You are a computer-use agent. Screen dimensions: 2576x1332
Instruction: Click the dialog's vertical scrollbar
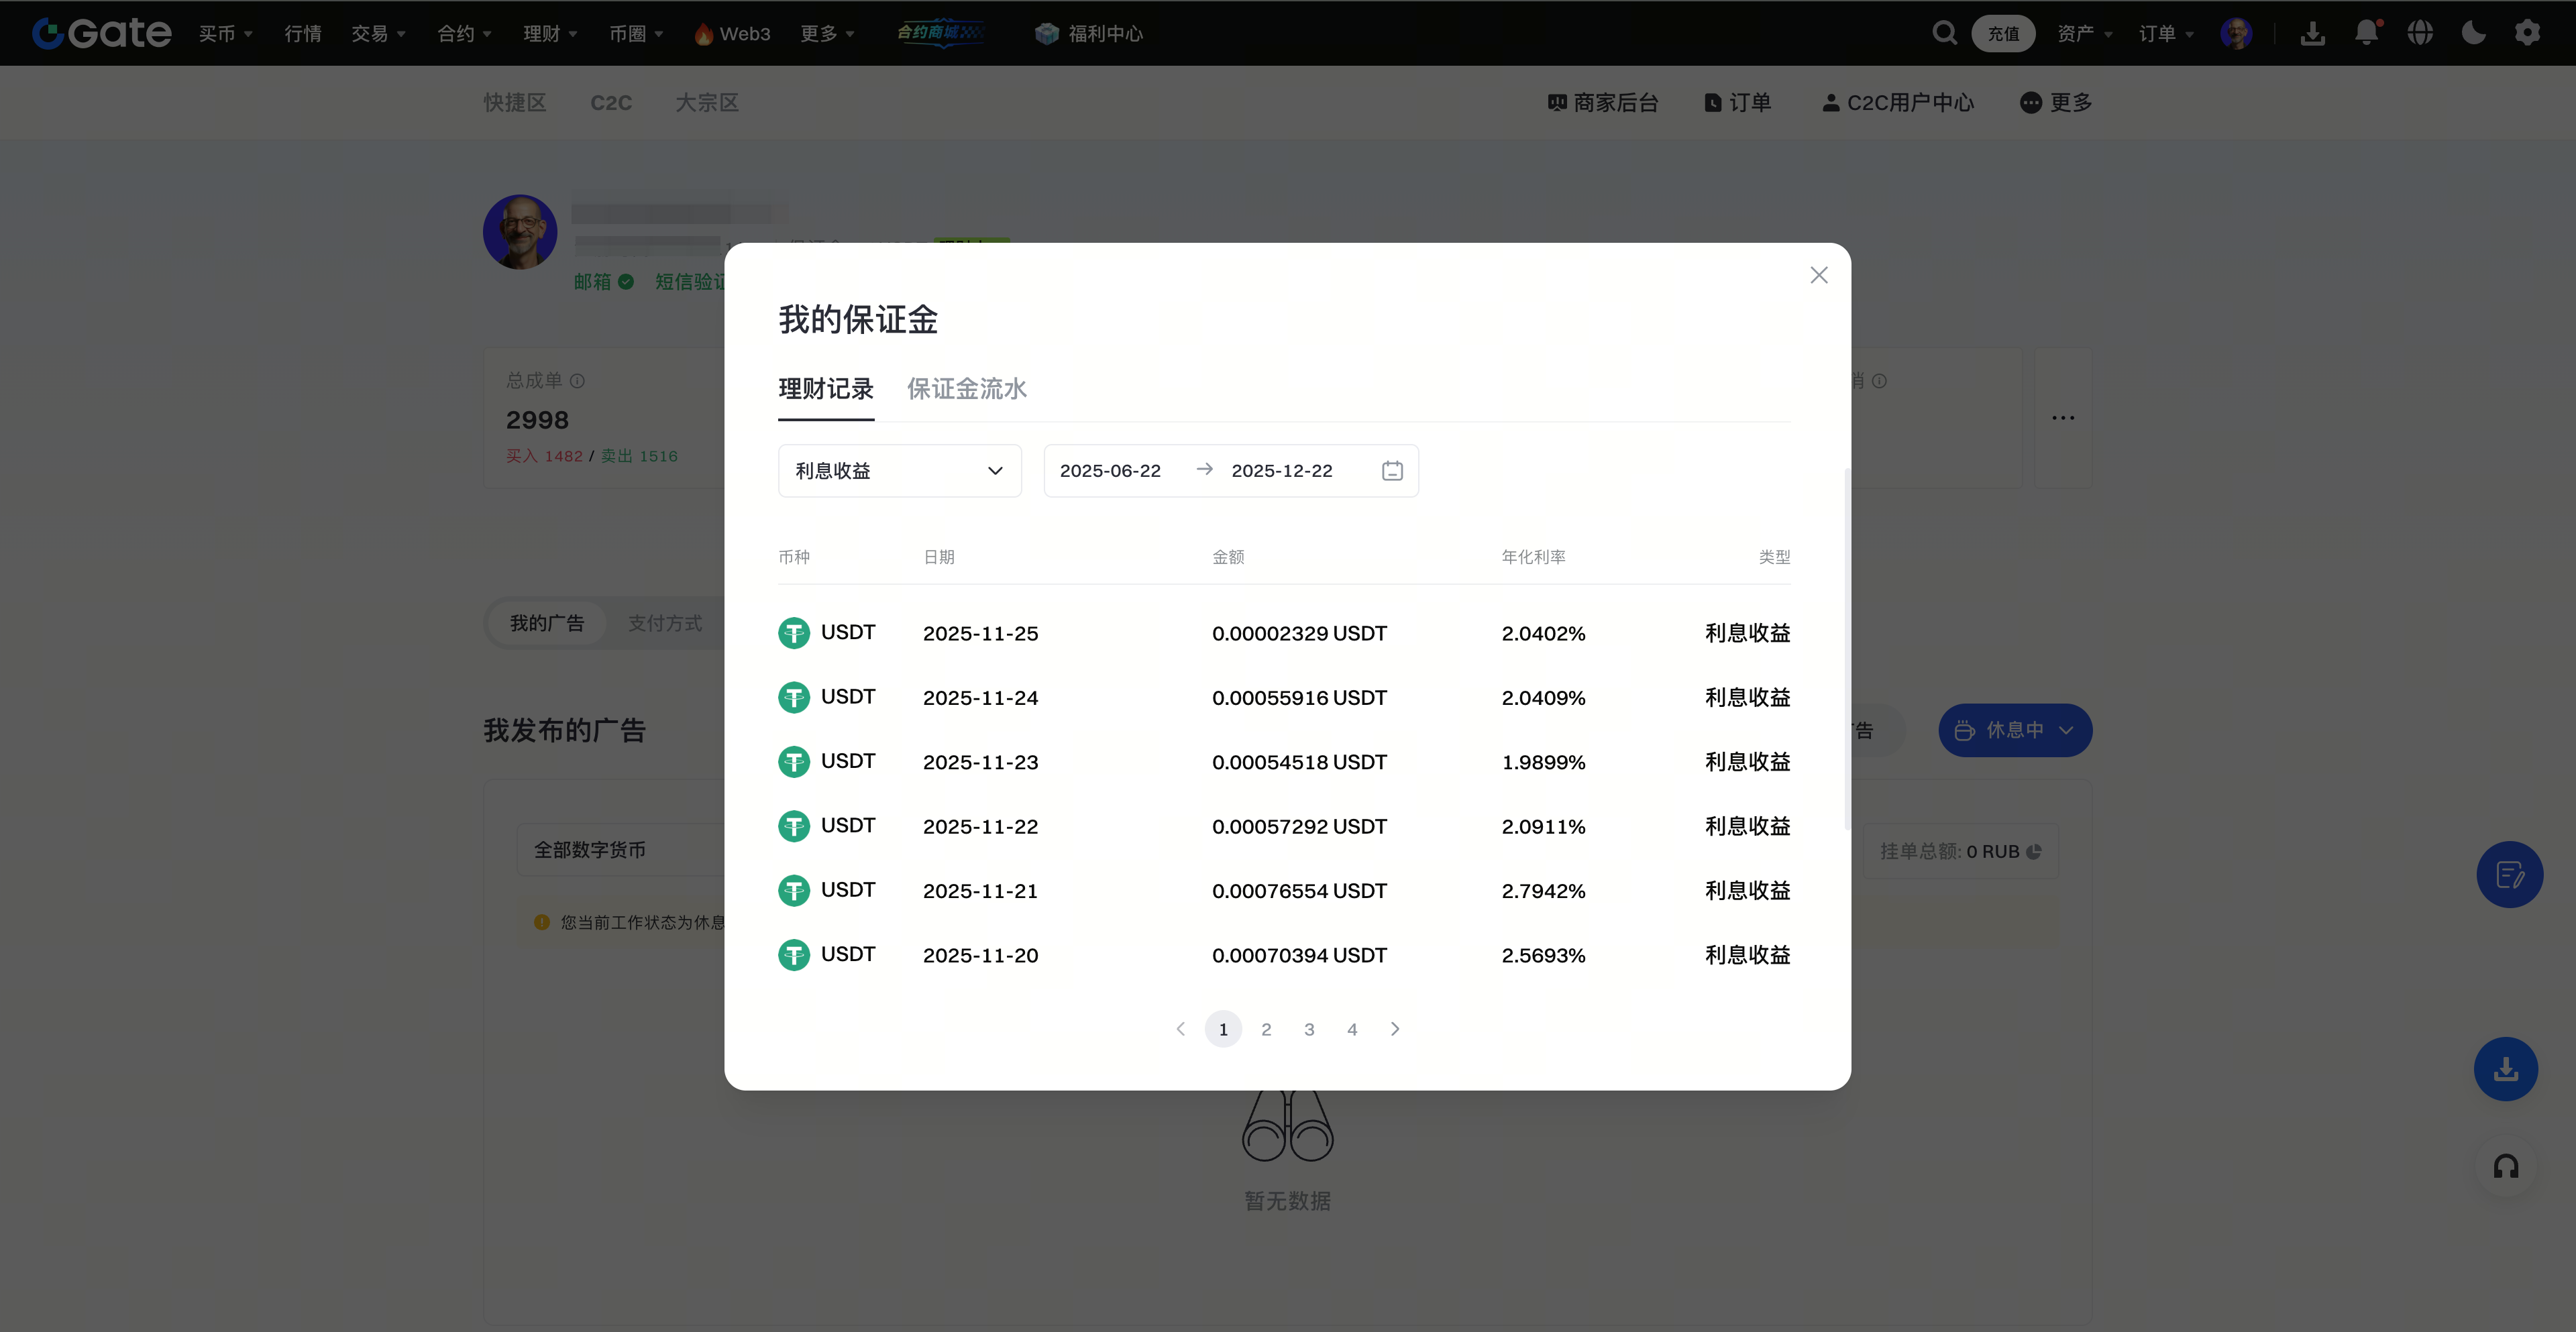(x=1846, y=650)
